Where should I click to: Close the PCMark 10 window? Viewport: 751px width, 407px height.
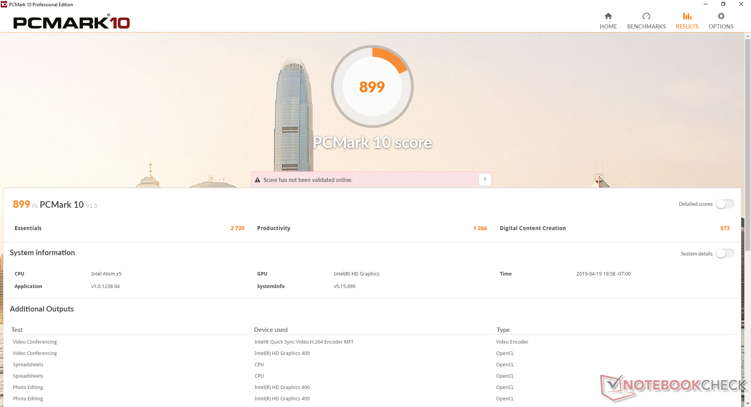[741, 4]
